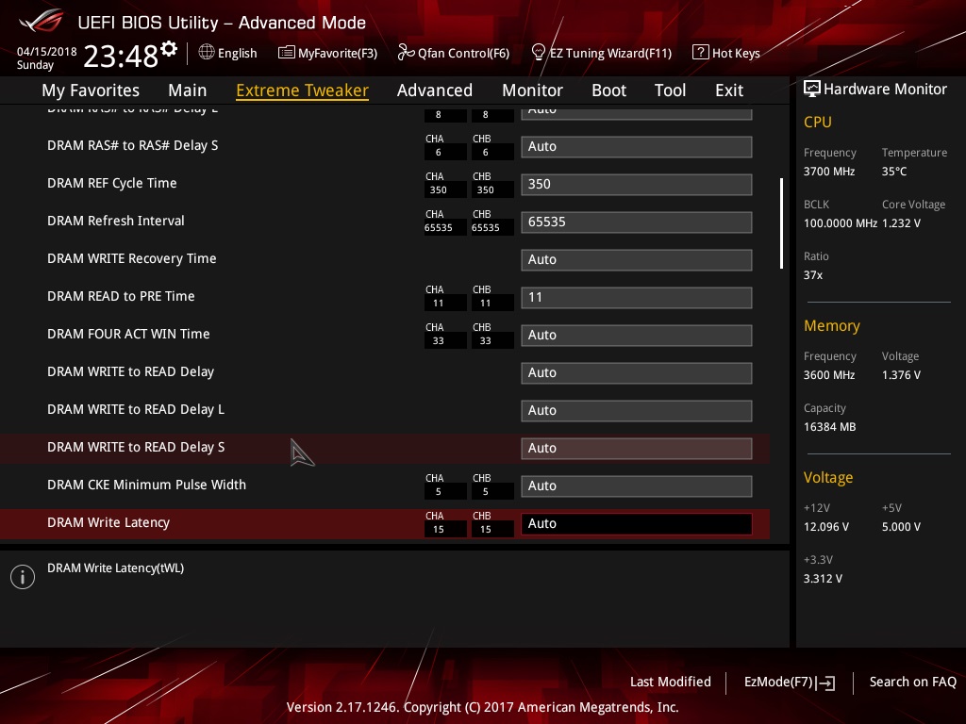
Task: Open MyFavorite(F3) list icon
Action: (x=287, y=53)
